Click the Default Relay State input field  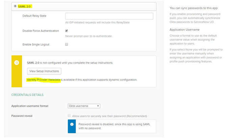109,16
